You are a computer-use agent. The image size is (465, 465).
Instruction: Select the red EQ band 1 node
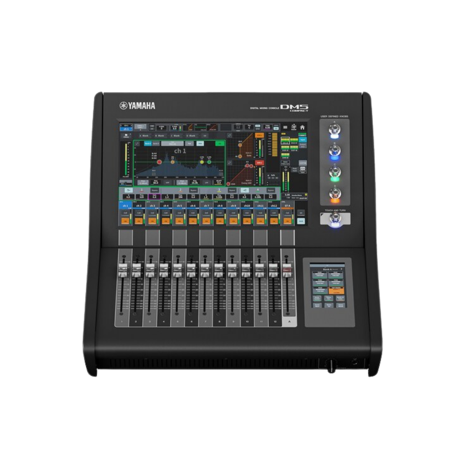159,162
